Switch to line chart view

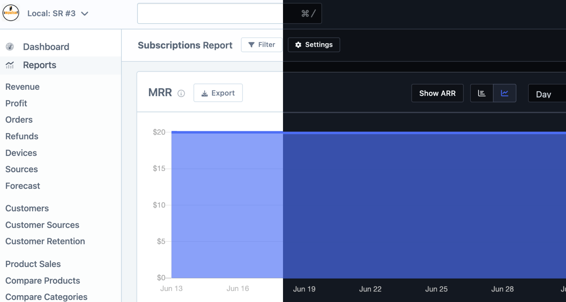[504, 93]
